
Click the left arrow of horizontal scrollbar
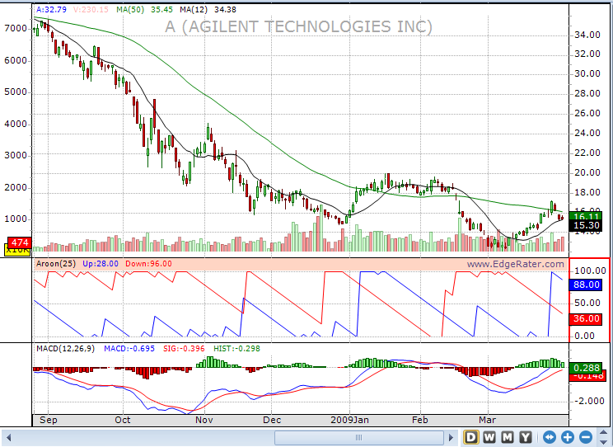[8, 438]
